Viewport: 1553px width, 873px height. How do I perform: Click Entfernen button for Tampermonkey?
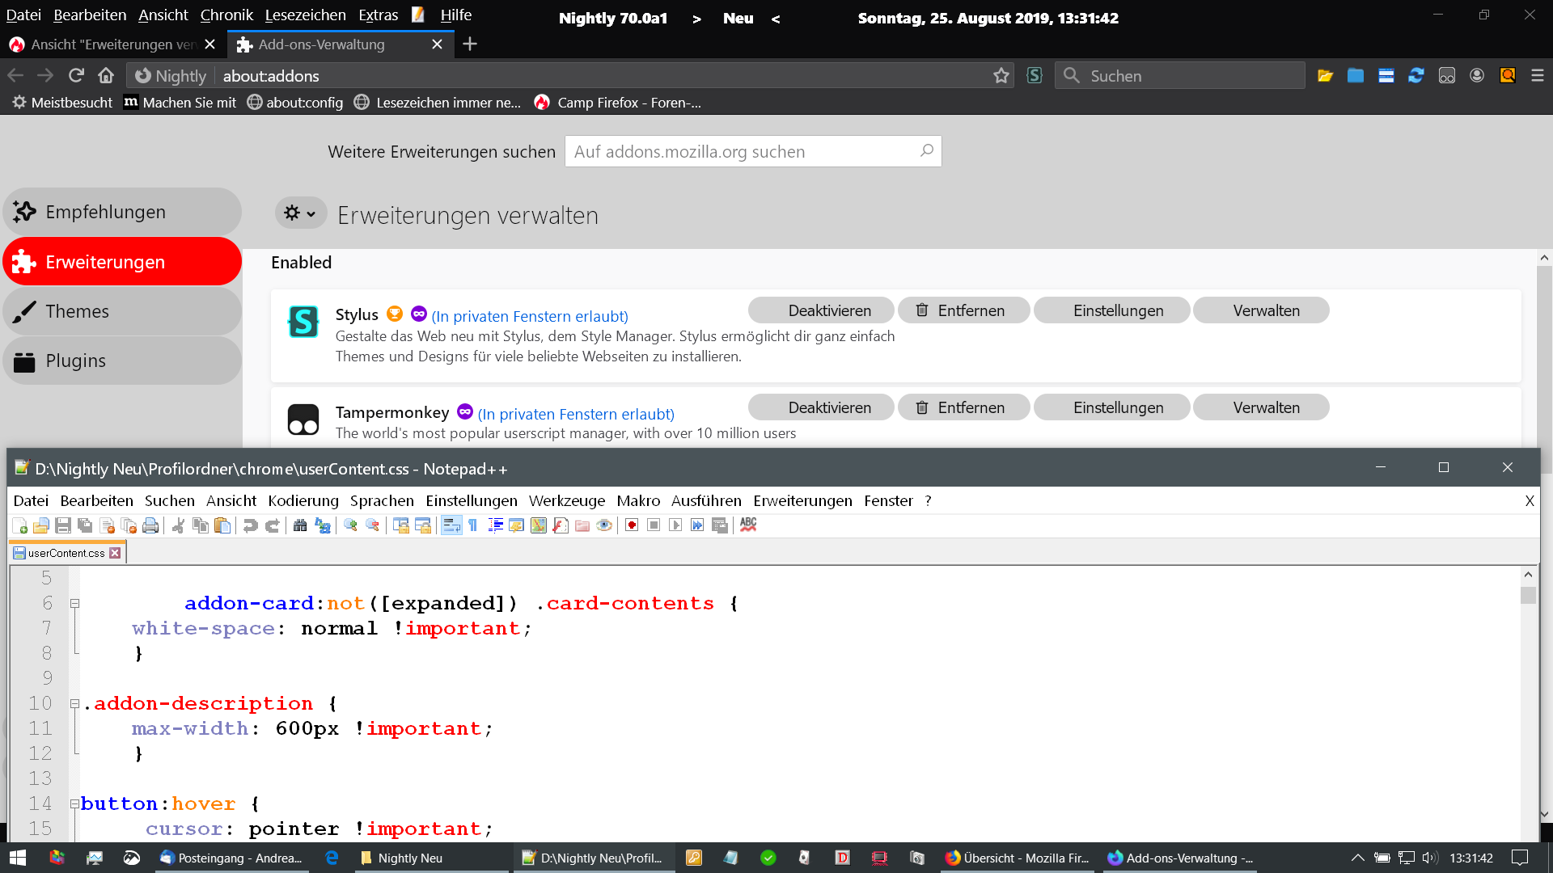click(x=963, y=407)
